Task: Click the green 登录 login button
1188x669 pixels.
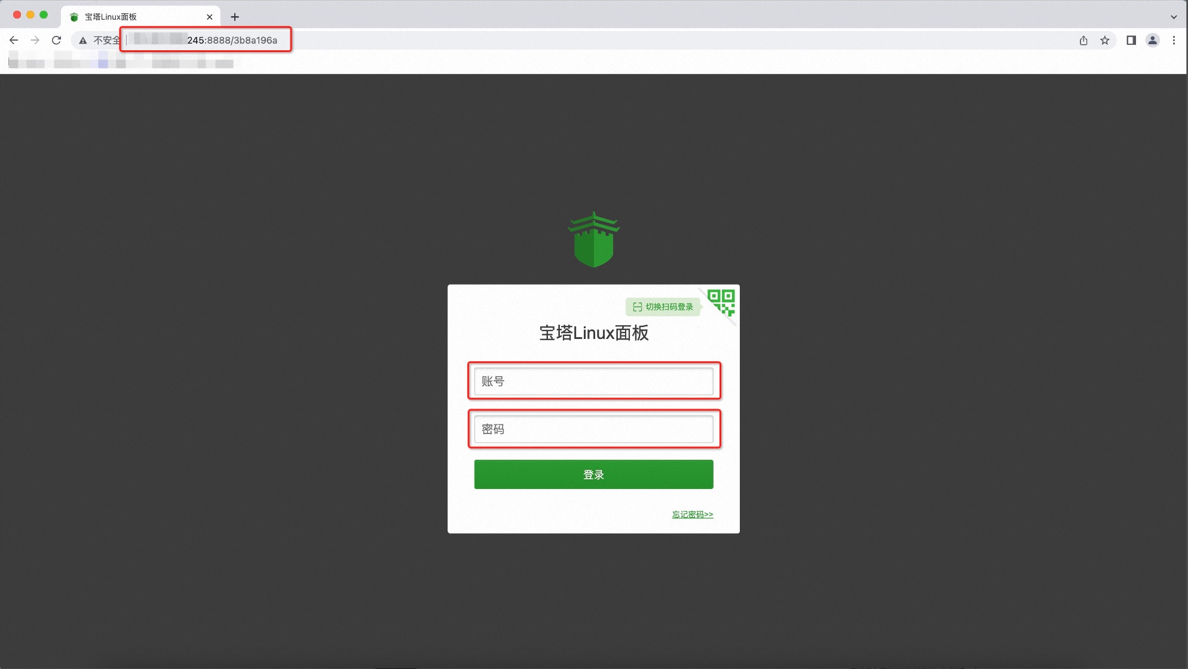Action: coord(593,474)
